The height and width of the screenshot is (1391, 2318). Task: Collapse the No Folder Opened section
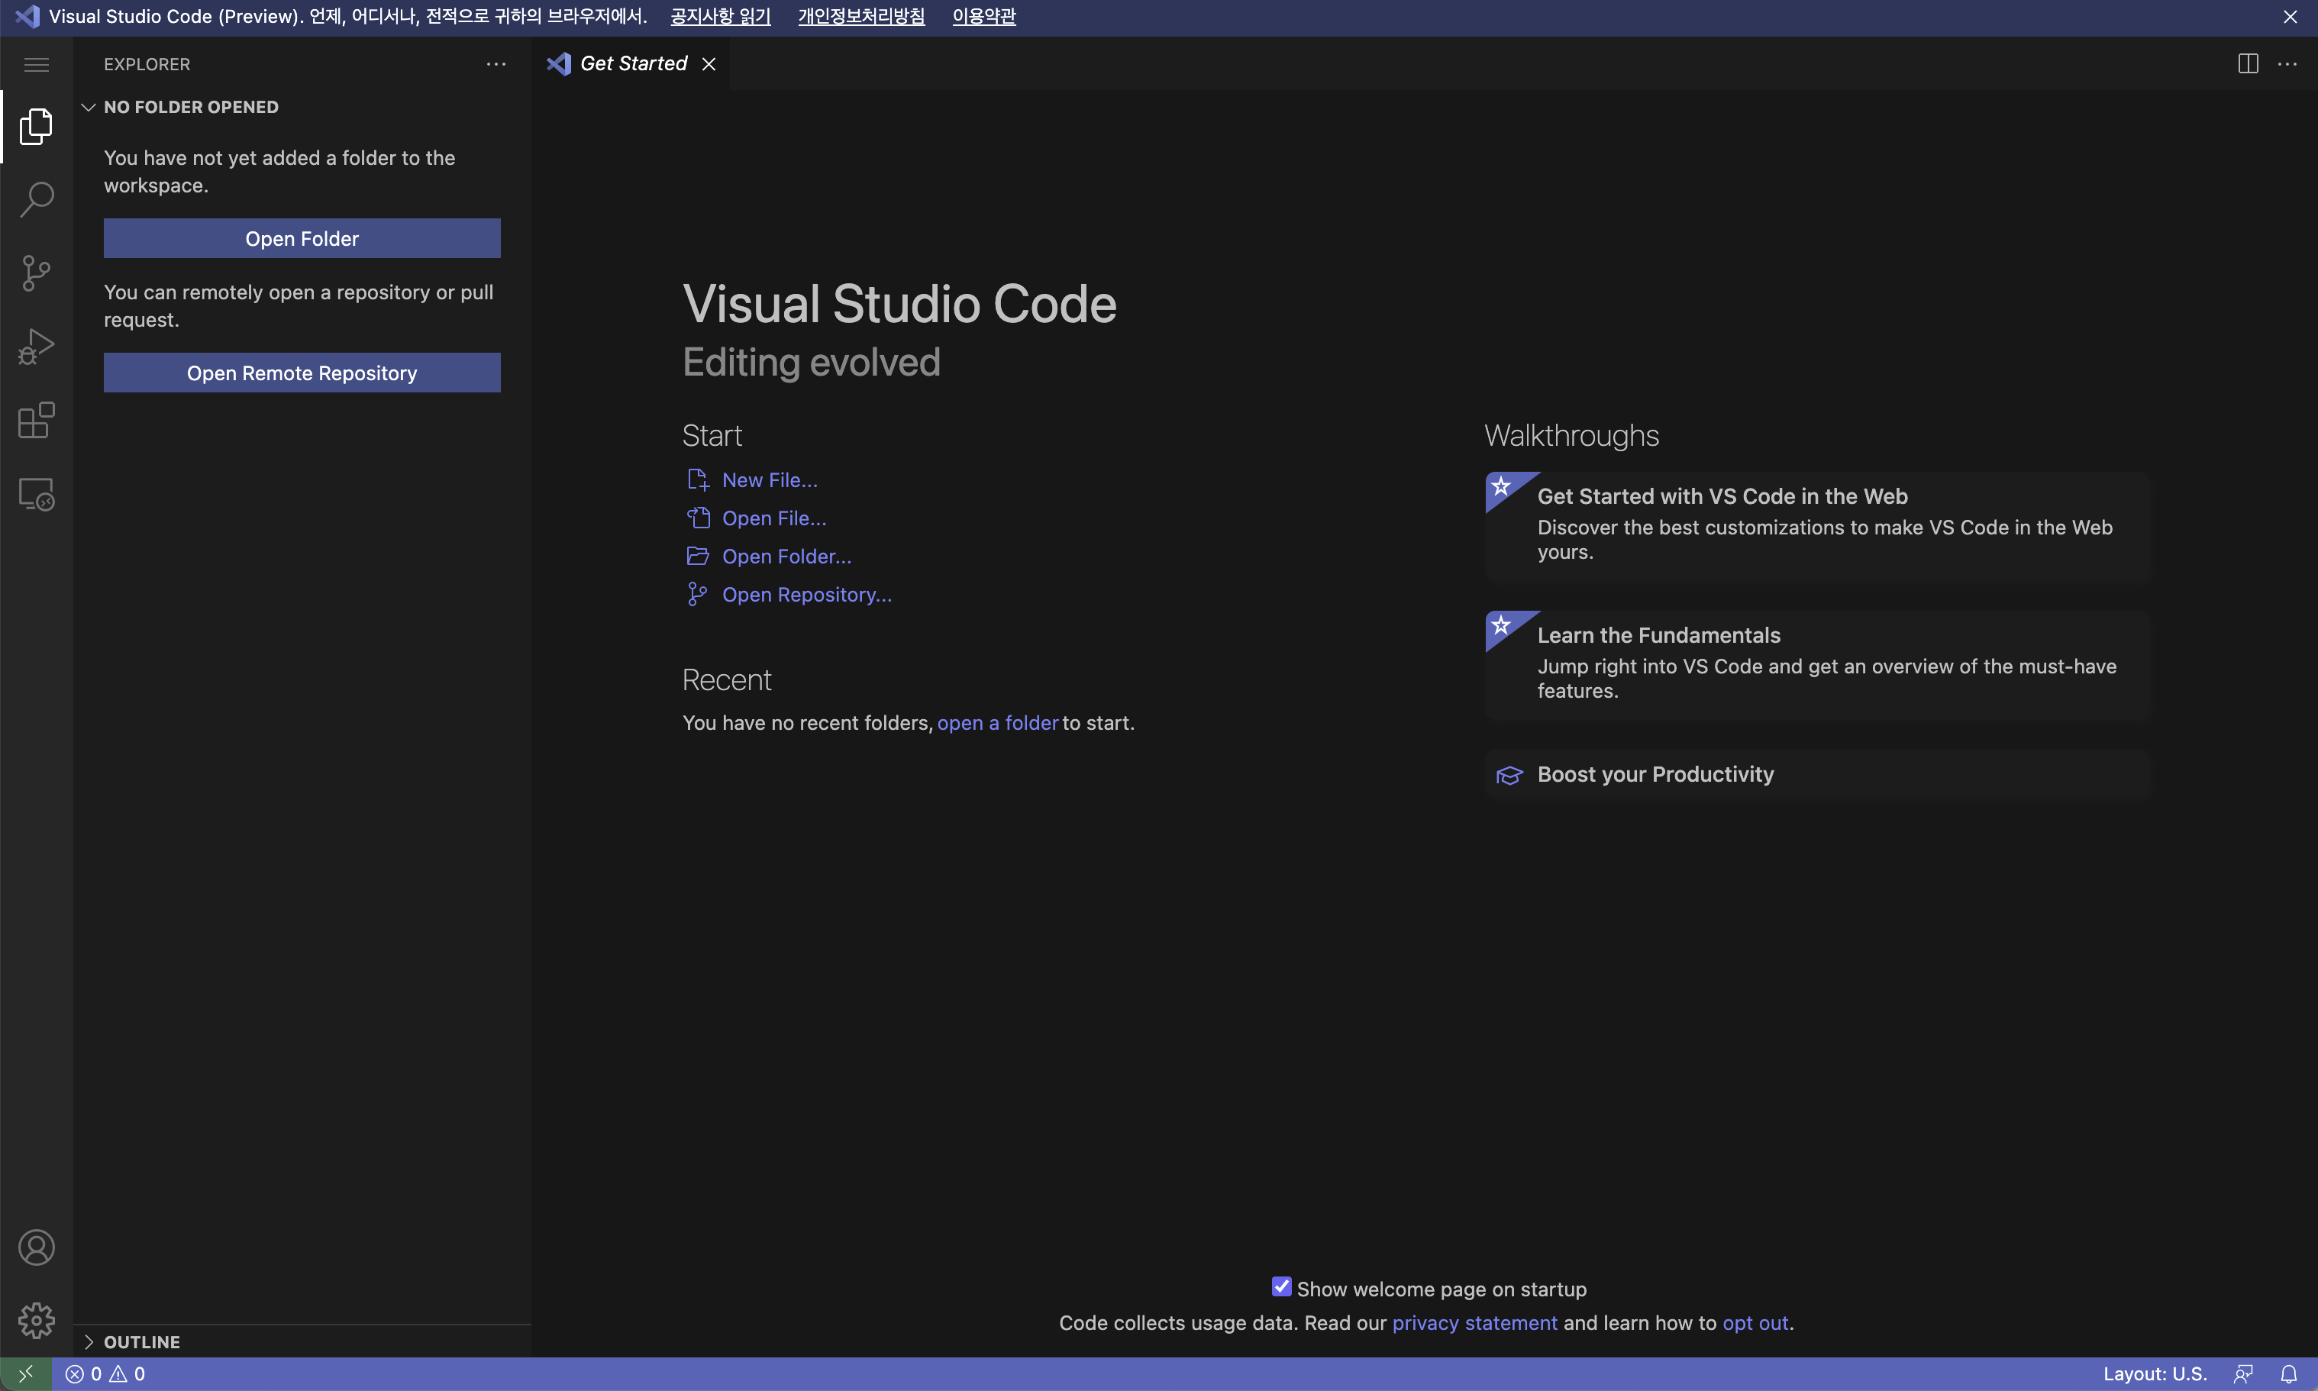tap(89, 107)
